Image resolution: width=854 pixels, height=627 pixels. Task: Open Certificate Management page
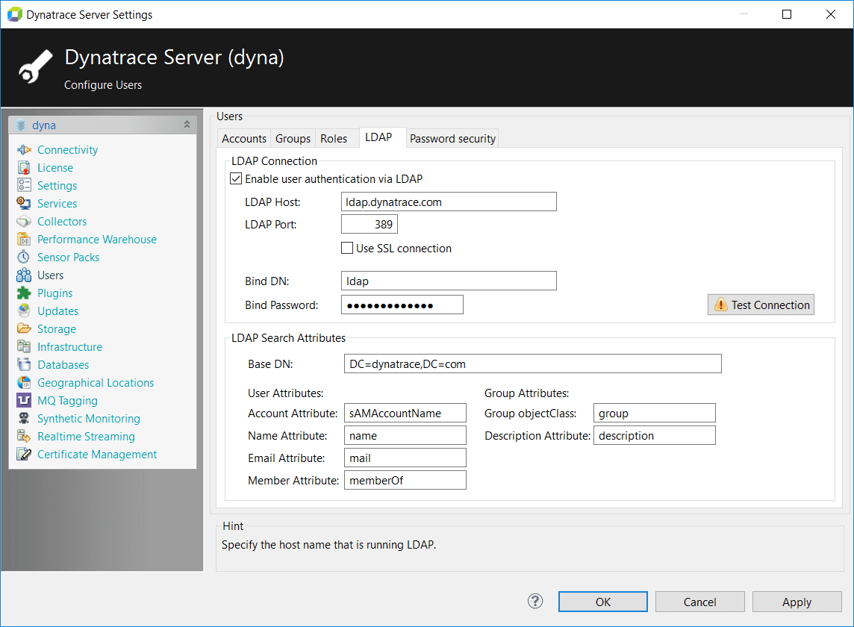(x=97, y=455)
